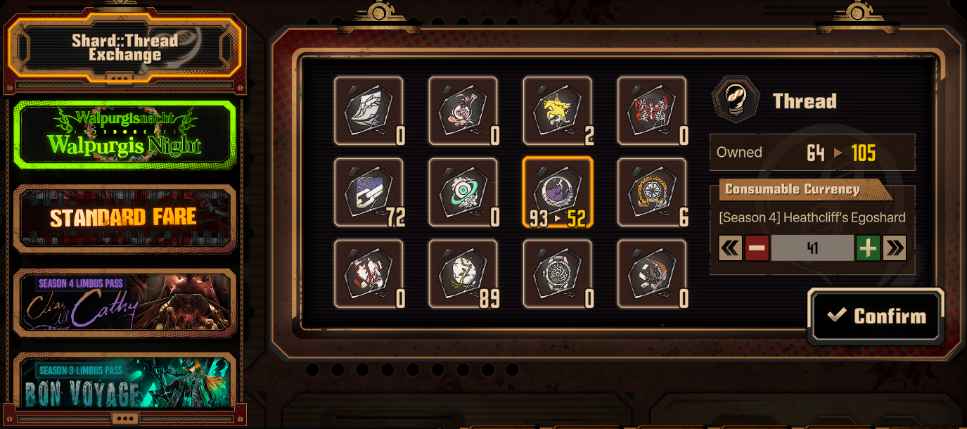This screenshot has height=429, width=967.
Task: Select the clock-emblem egoshard crate in bottom row
Action: click(x=557, y=274)
